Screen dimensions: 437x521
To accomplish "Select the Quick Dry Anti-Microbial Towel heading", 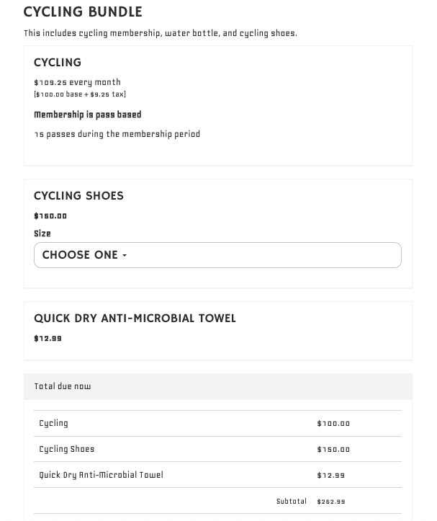I will (135, 319).
